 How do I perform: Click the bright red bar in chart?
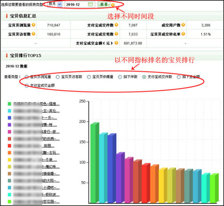(x=146, y=183)
